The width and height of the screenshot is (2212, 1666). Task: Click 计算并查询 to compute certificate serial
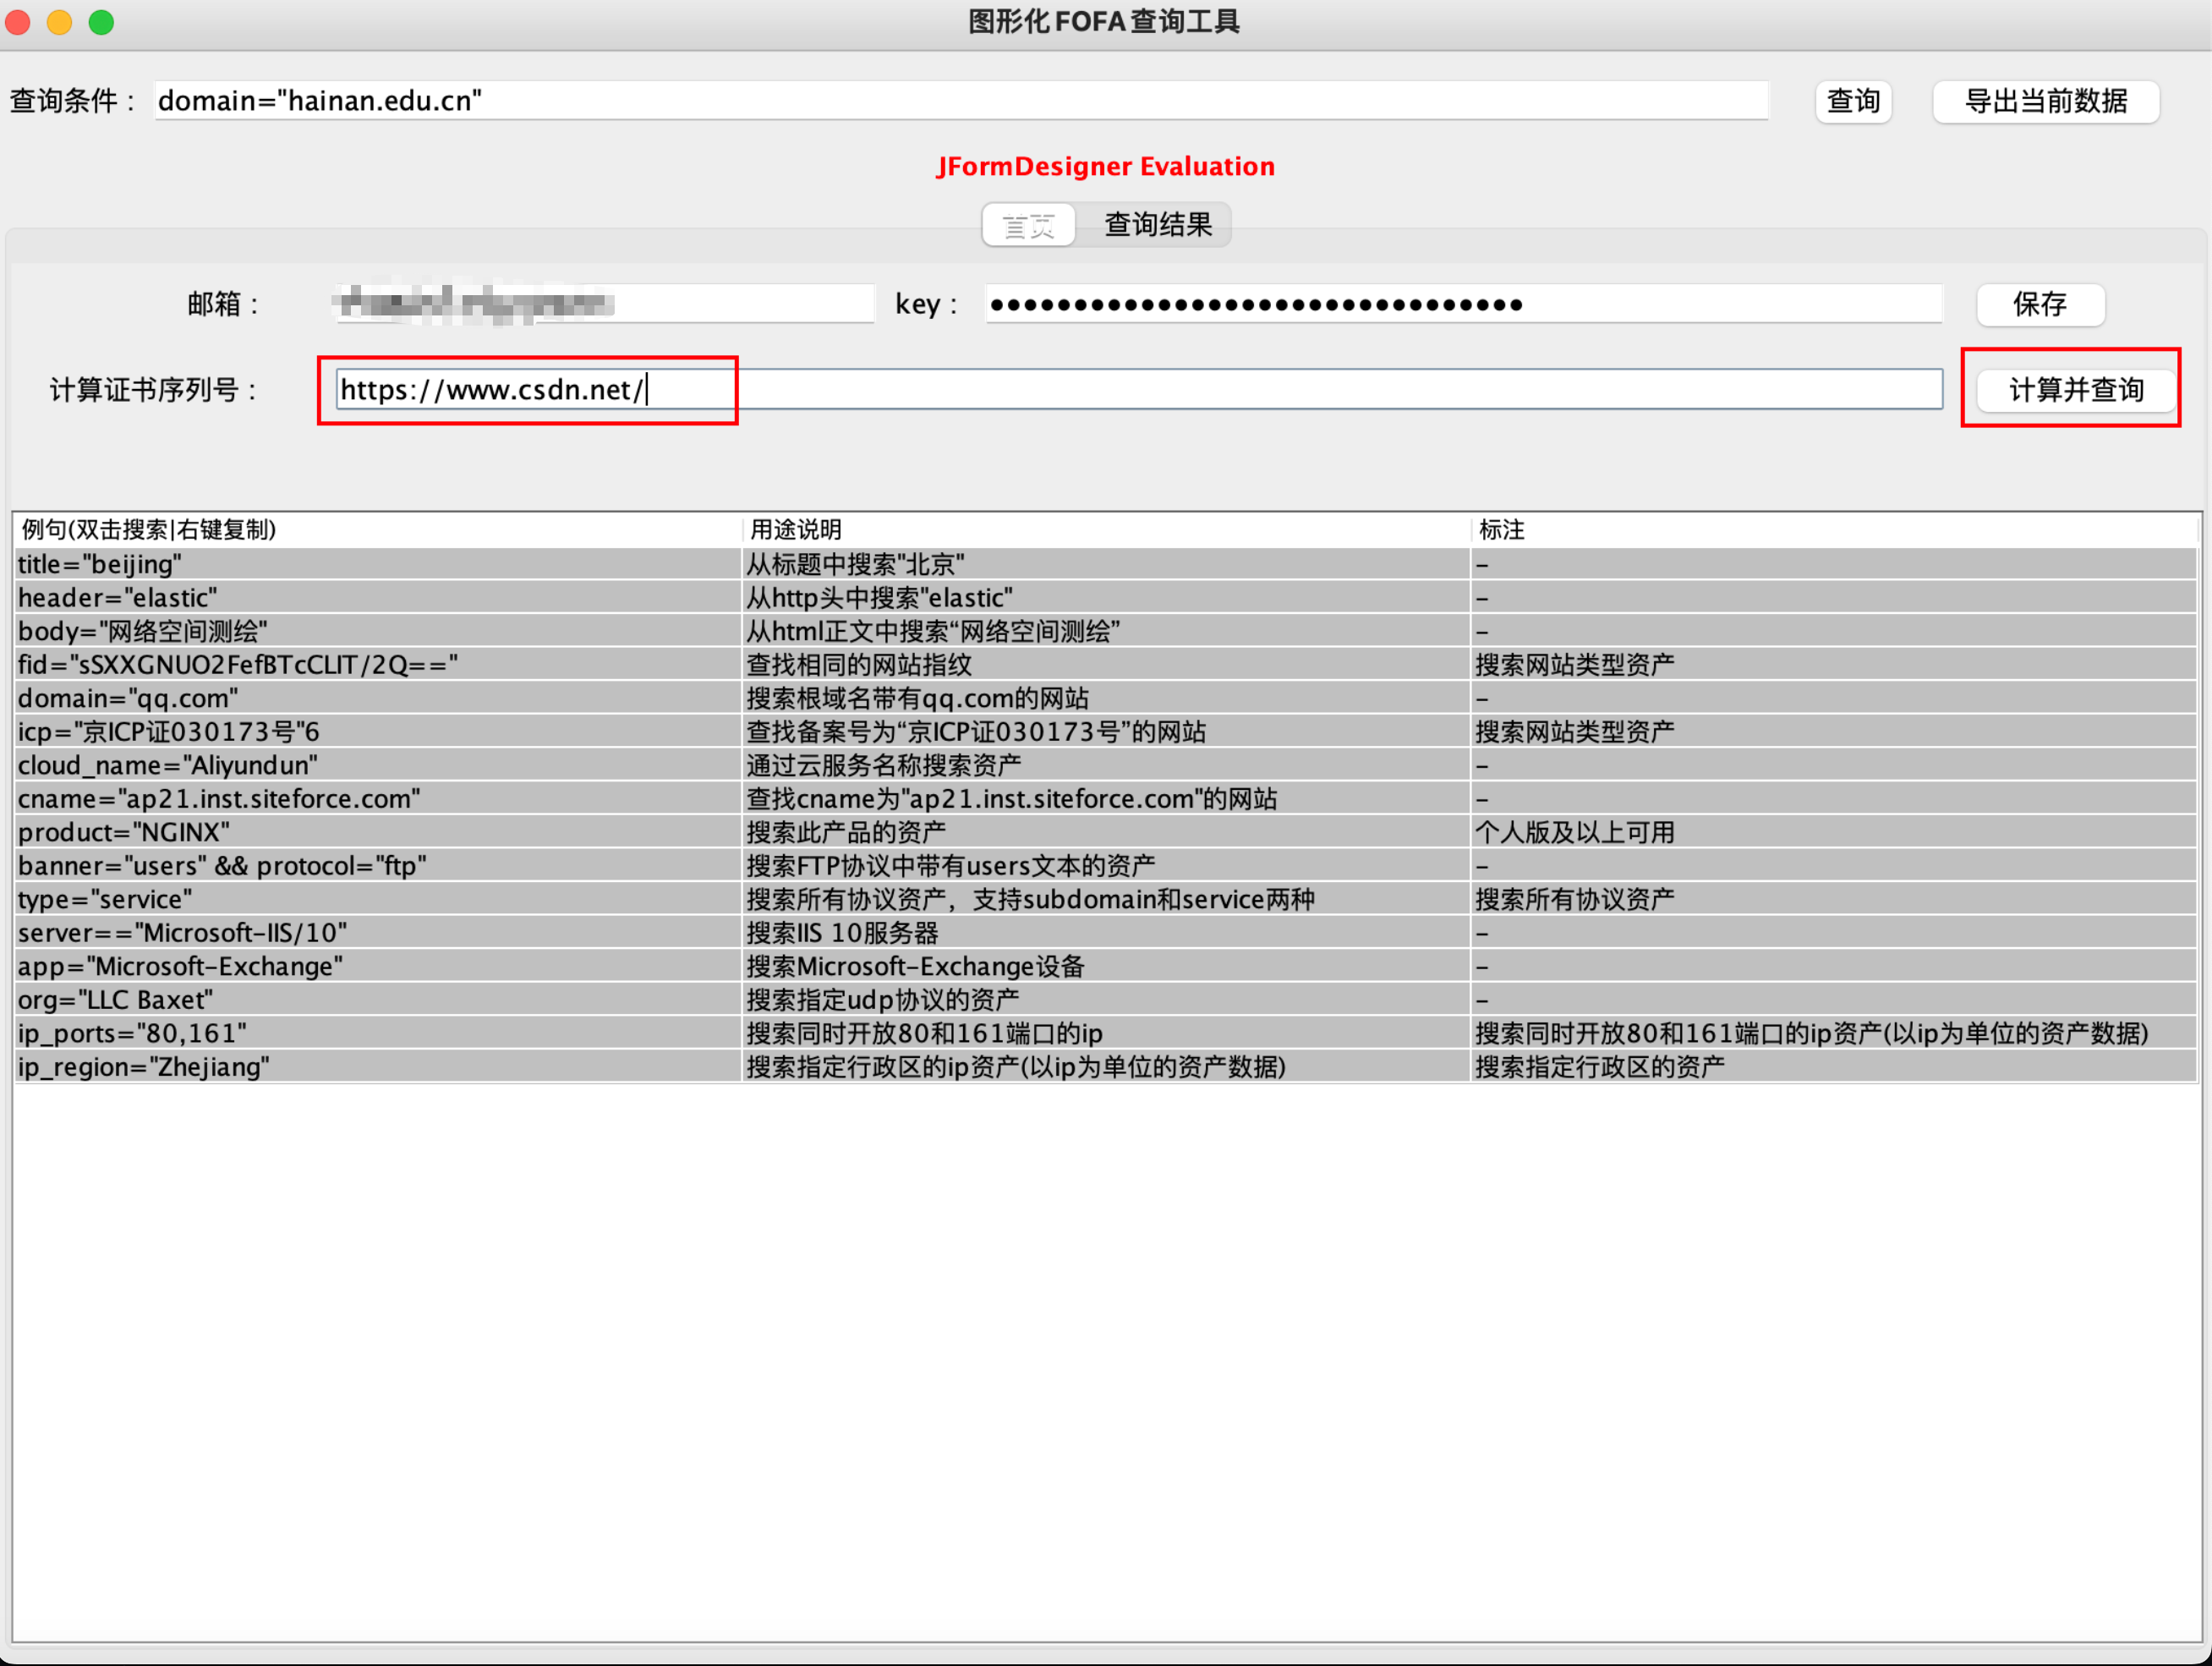click(x=2071, y=390)
